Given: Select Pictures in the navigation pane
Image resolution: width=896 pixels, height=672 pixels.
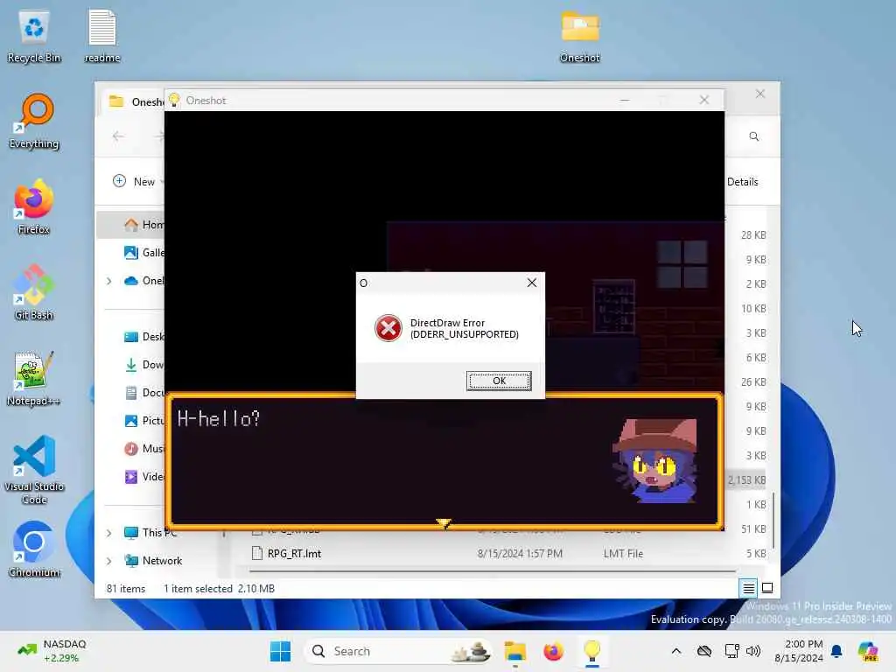Looking at the screenshot, I should 143,421.
